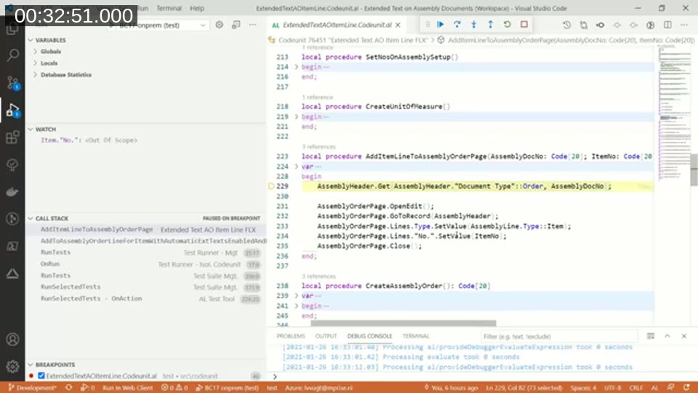Viewport: 698px width, 393px height.
Task: Step out in debug toolbar
Action: (x=490, y=25)
